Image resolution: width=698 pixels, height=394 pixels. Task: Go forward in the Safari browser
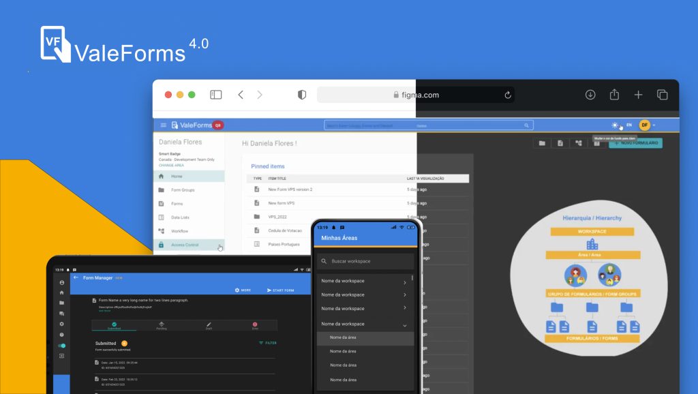[x=260, y=95]
